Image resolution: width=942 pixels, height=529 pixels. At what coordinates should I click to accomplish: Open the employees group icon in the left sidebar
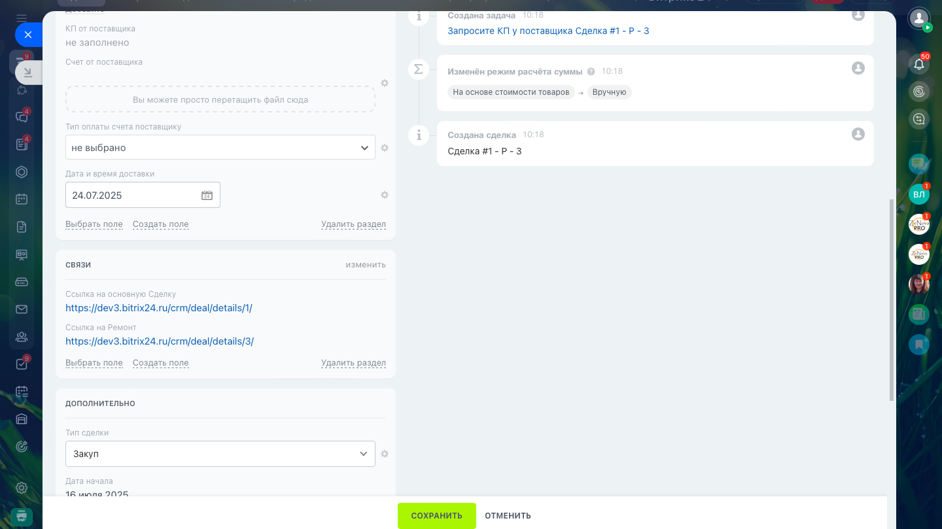click(x=22, y=337)
